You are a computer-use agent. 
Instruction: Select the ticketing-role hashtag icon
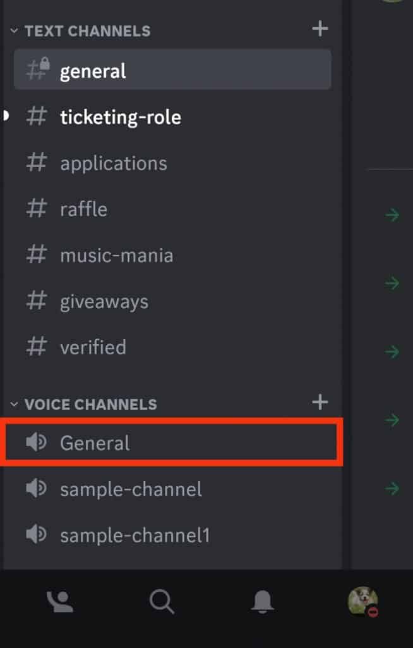click(x=37, y=116)
